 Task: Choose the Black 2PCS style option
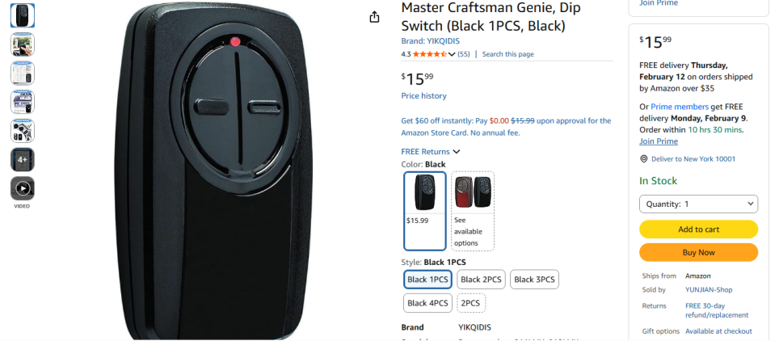pyautogui.click(x=481, y=280)
